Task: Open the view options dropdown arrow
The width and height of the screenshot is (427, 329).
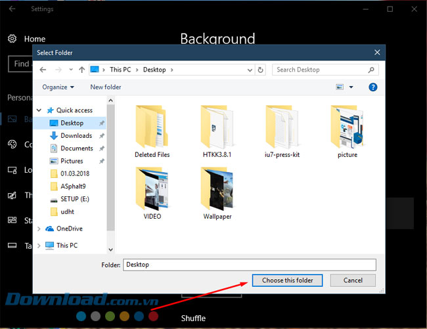Action: (351, 87)
